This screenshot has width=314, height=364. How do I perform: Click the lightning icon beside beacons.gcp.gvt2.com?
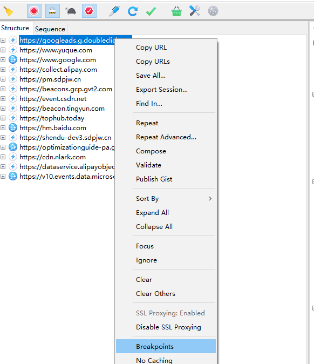click(x=13, y=89)
